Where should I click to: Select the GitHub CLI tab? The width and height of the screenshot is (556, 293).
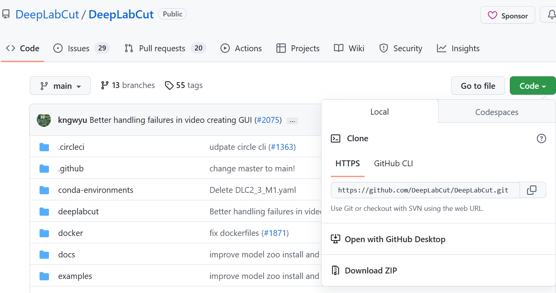[x=393, y=164]
